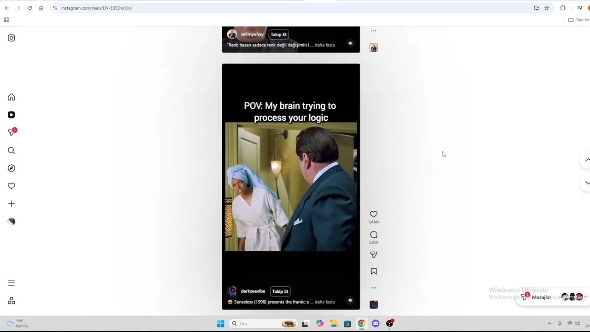
Task: Open notifications heart in sidebar
Action: (x=12, y=186)
